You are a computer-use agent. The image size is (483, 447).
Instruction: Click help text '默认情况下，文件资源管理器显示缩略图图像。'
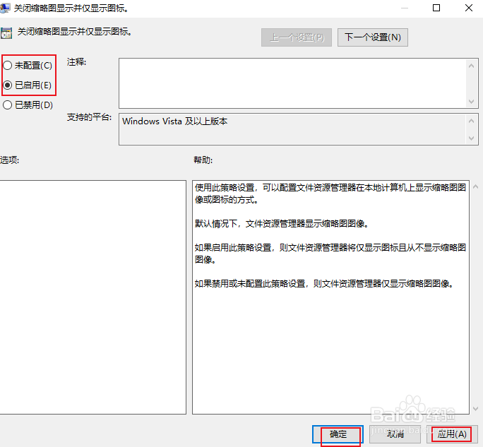tap(282, 223)
